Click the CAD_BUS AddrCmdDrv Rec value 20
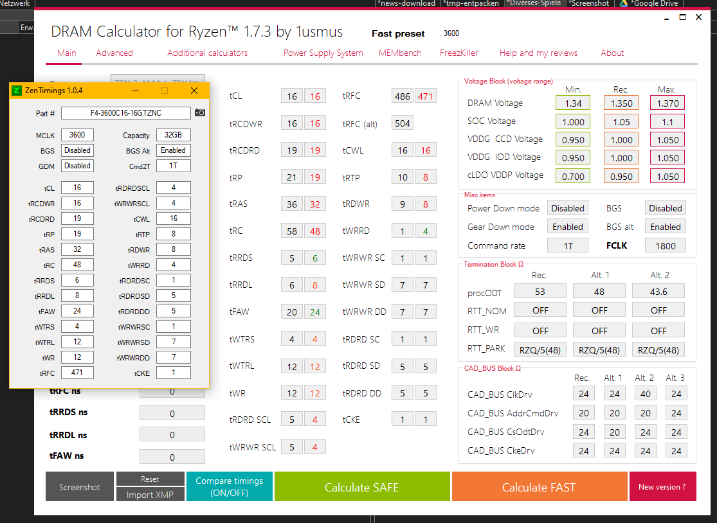717x523 pixels. [583, 413]
